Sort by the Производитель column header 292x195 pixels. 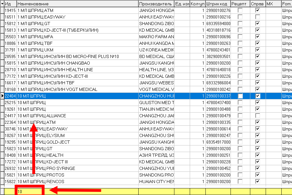click(157, 4)
